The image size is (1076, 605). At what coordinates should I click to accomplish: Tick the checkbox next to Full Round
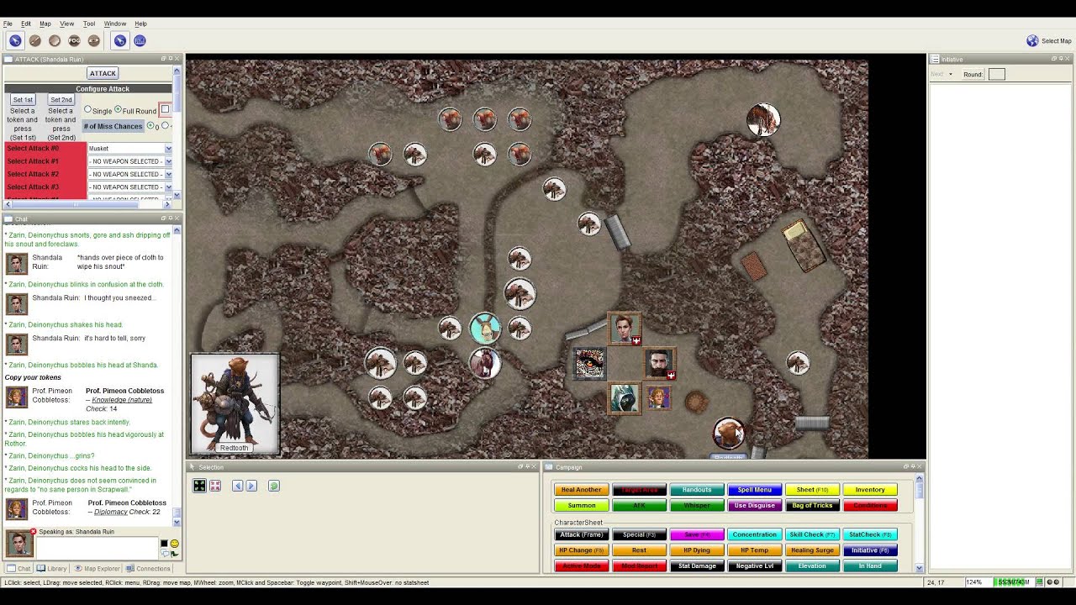[165, 109]
